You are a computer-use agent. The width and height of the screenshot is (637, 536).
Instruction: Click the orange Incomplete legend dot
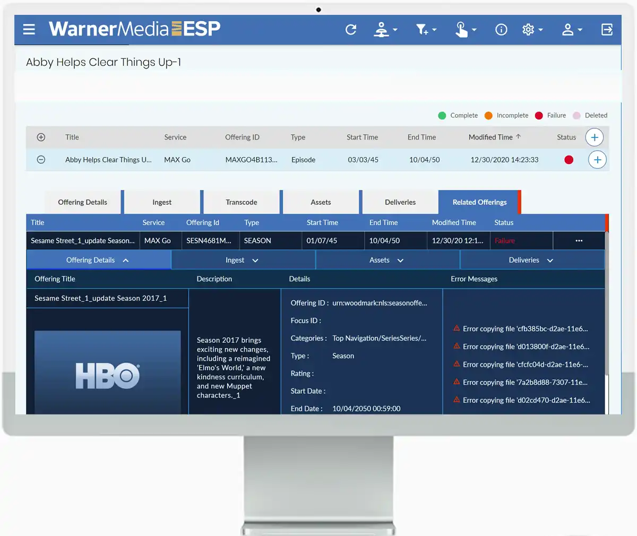(x=488, y=115)
